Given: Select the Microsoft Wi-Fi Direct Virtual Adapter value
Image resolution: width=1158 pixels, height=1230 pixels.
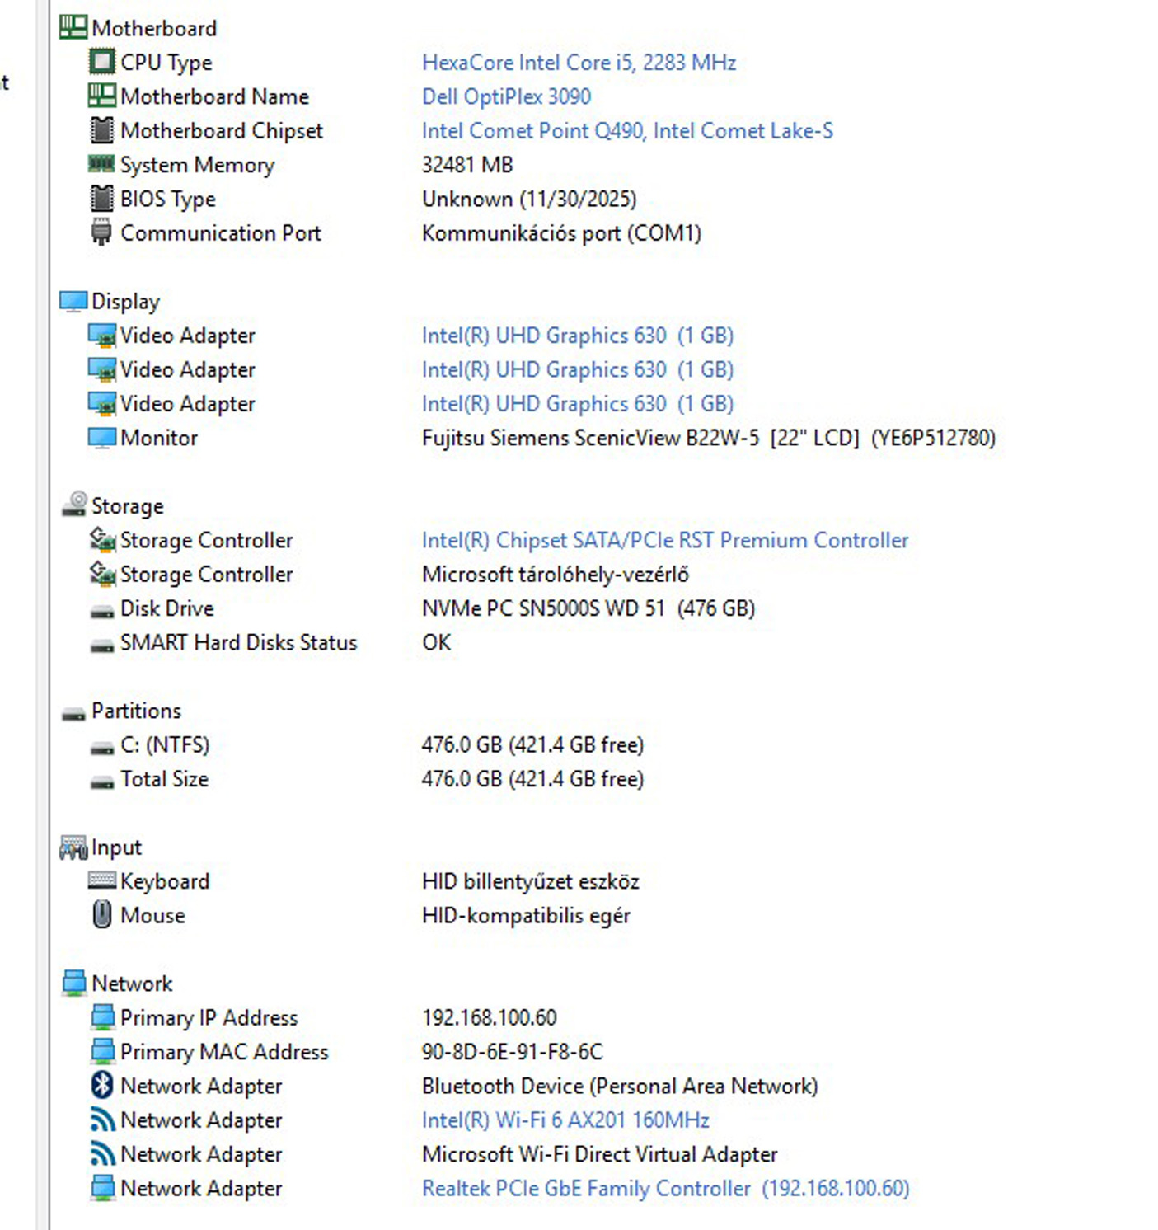Looking at the screenshot, I should [600, 1154].
